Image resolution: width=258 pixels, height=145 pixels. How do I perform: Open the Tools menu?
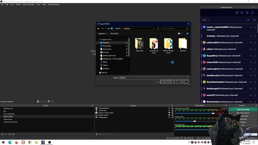(x=38, y=4)
